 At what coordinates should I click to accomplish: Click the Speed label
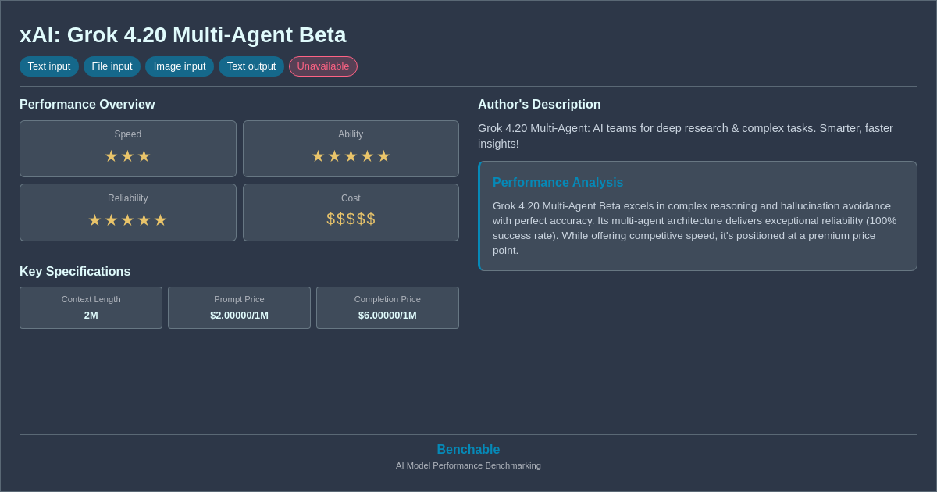(x=128, y=134)
